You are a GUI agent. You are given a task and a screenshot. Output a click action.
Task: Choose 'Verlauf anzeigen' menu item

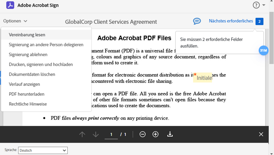24,84
